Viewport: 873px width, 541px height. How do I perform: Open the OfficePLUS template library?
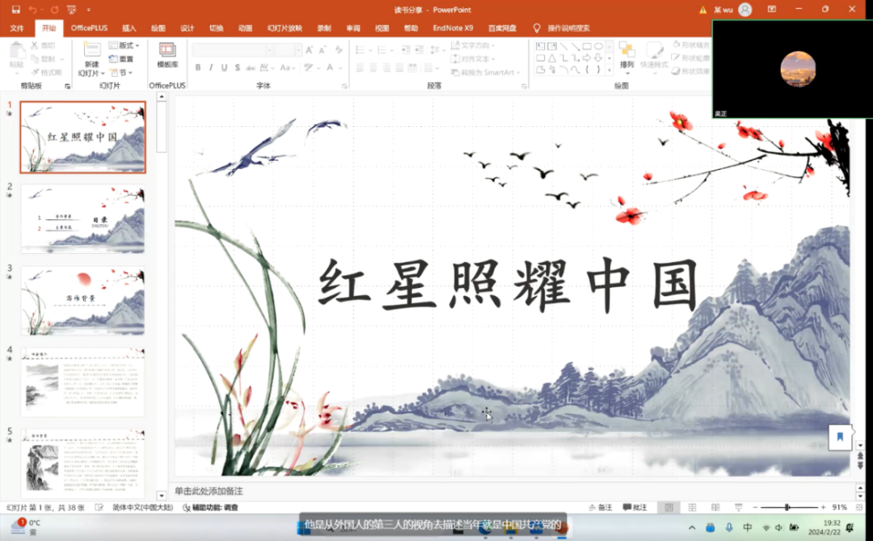[167, 54]
